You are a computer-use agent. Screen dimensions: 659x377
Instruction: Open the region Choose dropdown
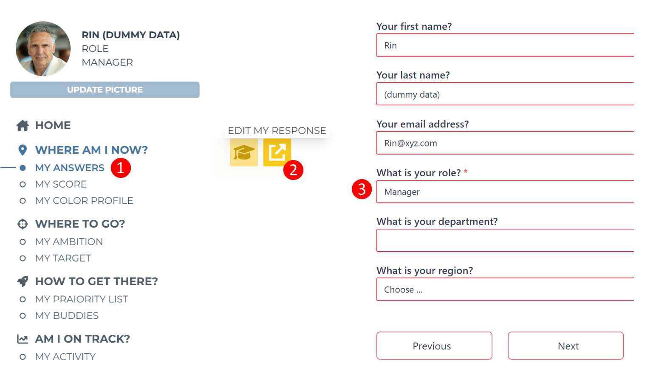pyautogui.click(x=505, y=290)
